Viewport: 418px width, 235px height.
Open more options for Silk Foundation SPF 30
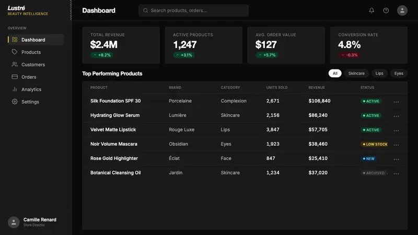[396, 102]
